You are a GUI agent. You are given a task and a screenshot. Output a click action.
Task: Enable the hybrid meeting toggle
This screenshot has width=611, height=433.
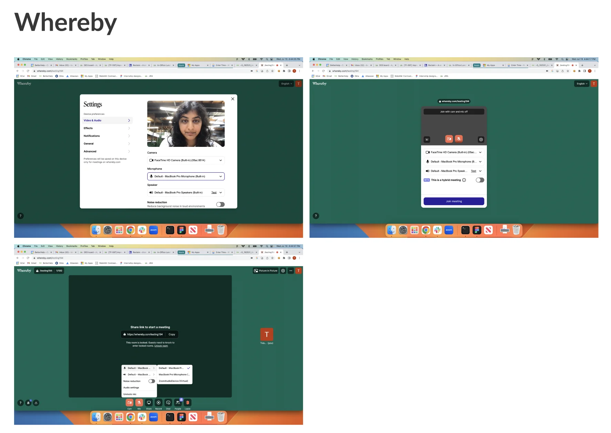pos(480,180)
